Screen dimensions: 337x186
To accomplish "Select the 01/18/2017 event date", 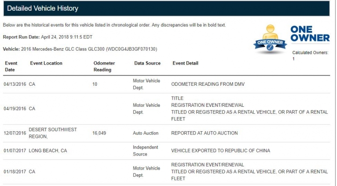I will point(15,171).
